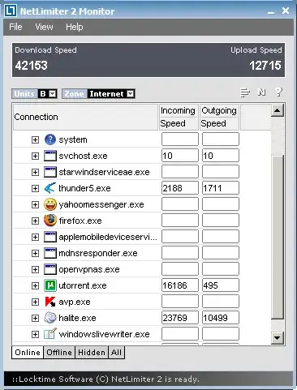Click thunder5.exe incoming speed 2188 field
The width and height of the screenshot is (297, 390).
coord(180,188)
